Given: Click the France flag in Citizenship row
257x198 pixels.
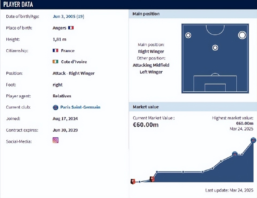Looking at the screenshot, I should 55,51.
